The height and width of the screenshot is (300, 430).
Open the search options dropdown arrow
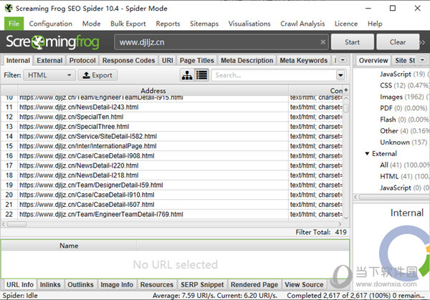340,75
